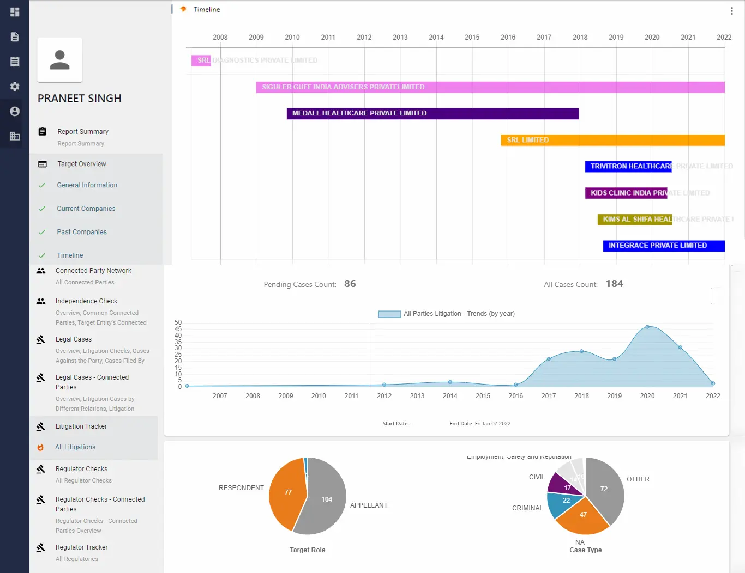Click the Report Summary clipboard icon
The width and height of the screenshot is (745, 573).
43,131
